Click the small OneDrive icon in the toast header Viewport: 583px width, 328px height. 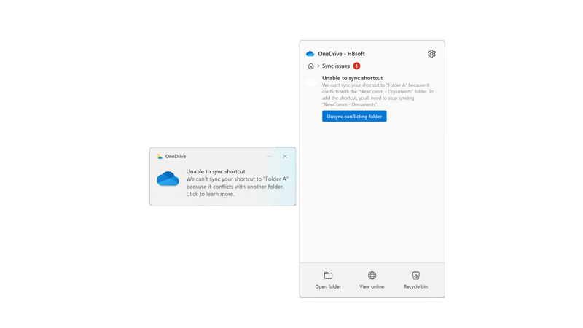[160, 156]
